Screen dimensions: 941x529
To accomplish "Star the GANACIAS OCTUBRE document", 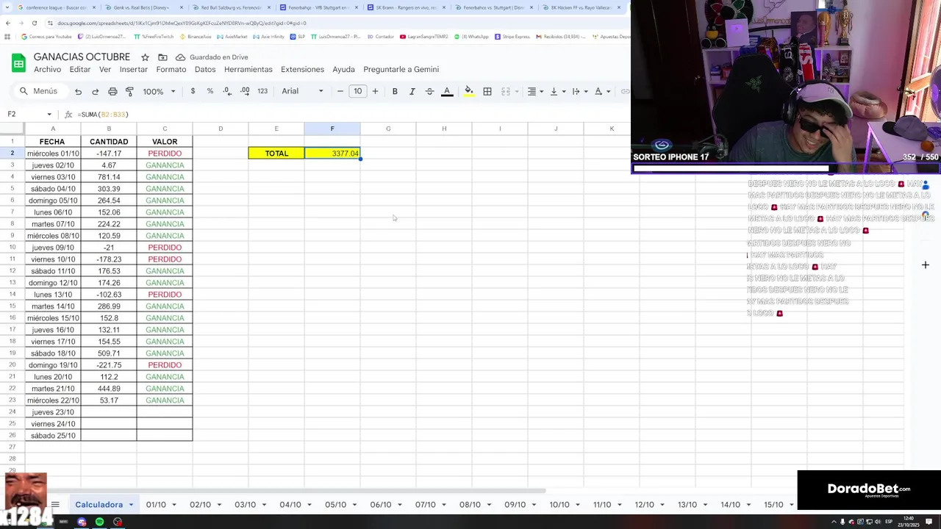I will (145, 57).
